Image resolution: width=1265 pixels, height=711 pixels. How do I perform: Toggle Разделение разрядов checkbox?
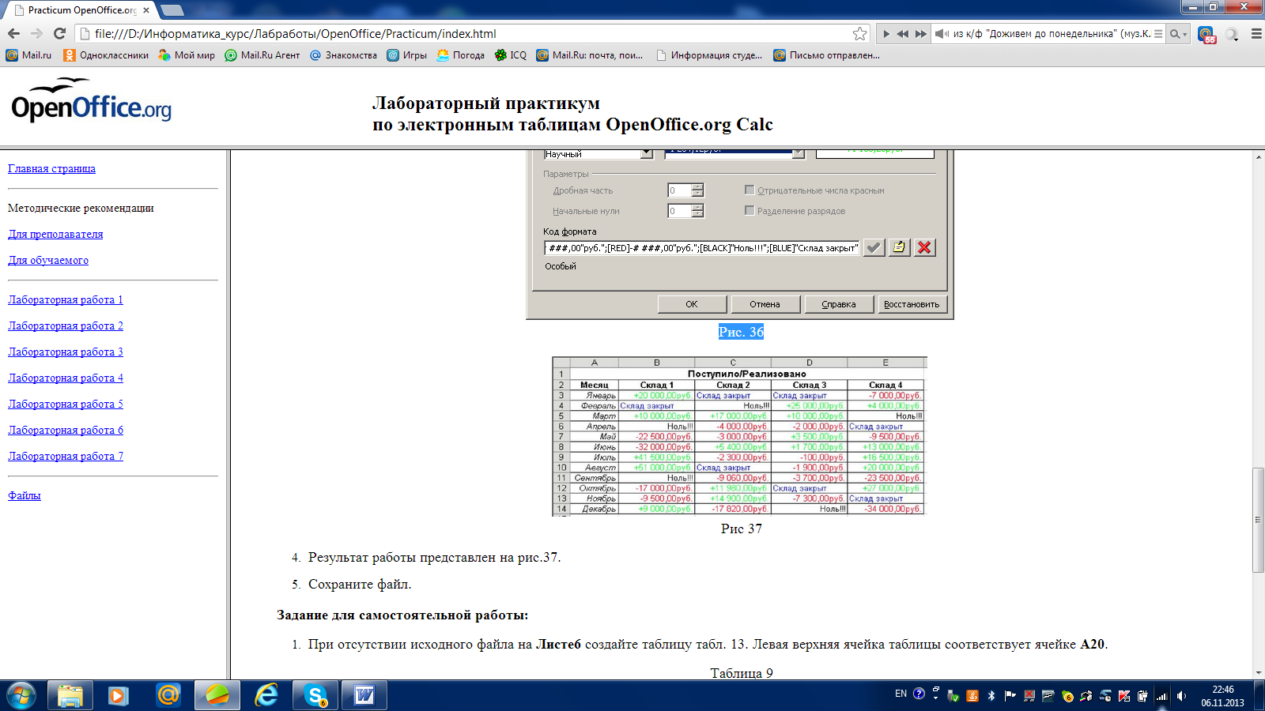coord(750,210)
